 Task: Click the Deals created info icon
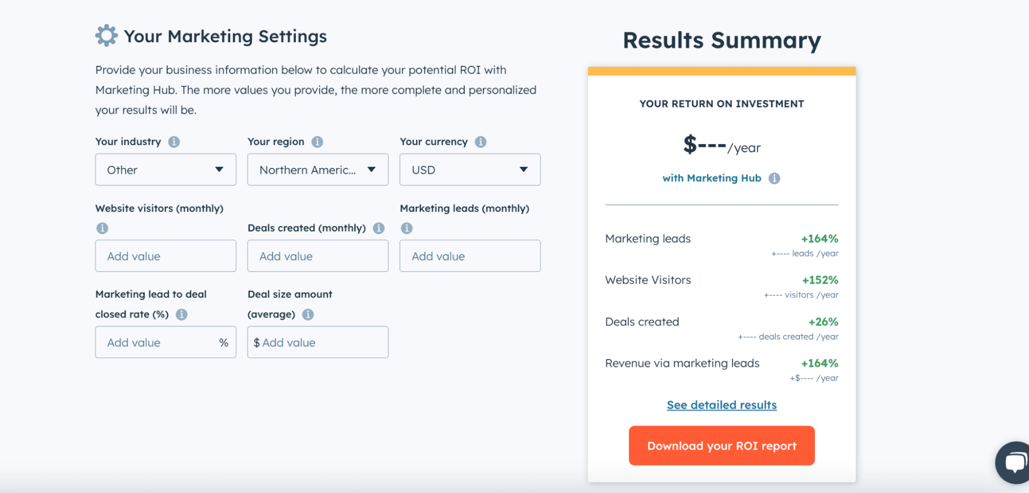point(378,228)
